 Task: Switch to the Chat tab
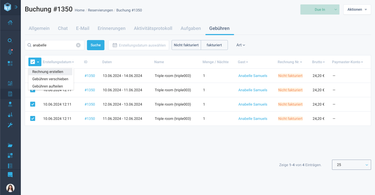click(63, 28)
